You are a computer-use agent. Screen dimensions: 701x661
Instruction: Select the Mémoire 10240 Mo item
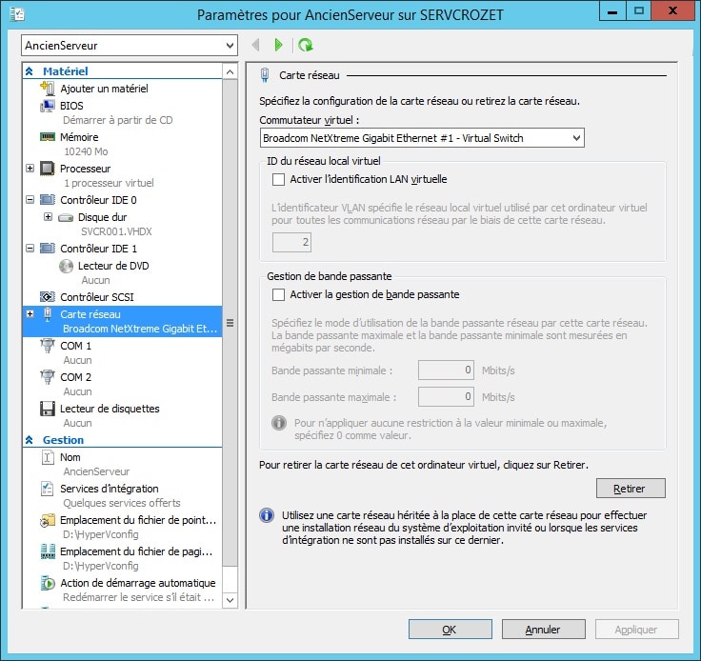122,144
